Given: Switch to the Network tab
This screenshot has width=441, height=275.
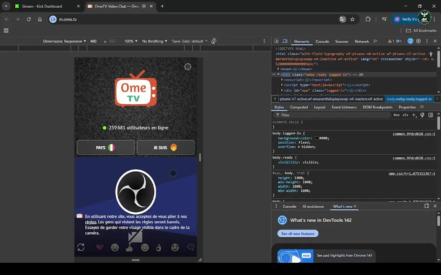Looking at the screenshot, I should point(362,41).
